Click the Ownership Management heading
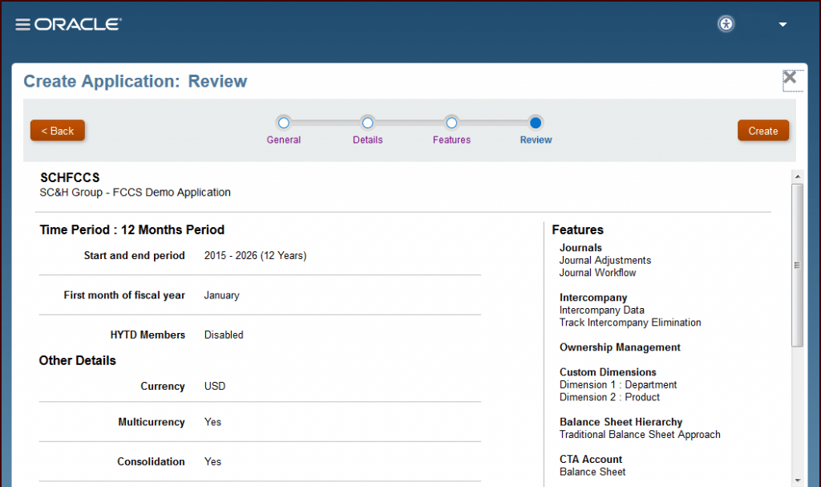The image size is (821, 487). [x=620, y=347]
